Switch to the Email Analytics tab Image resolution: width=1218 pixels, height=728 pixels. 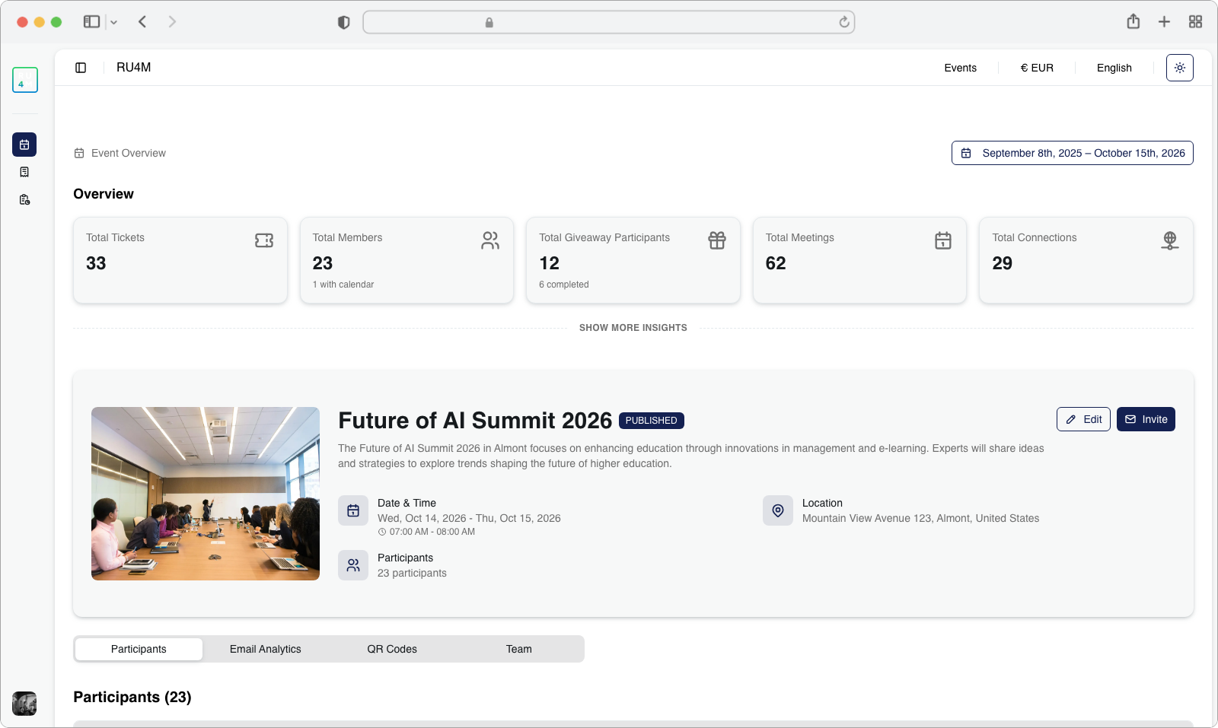coord(265,649)
